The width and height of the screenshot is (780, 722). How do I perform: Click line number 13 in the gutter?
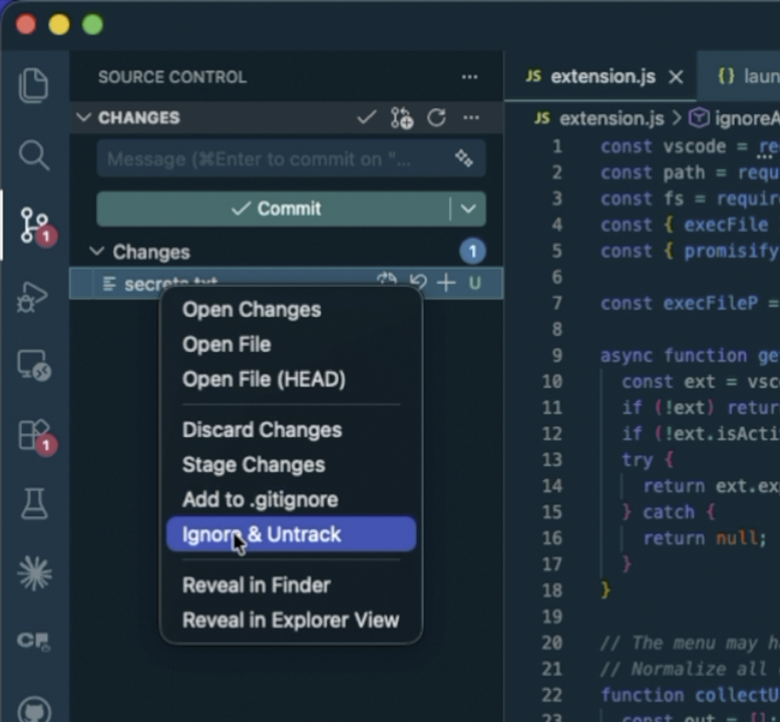[552, 459]
